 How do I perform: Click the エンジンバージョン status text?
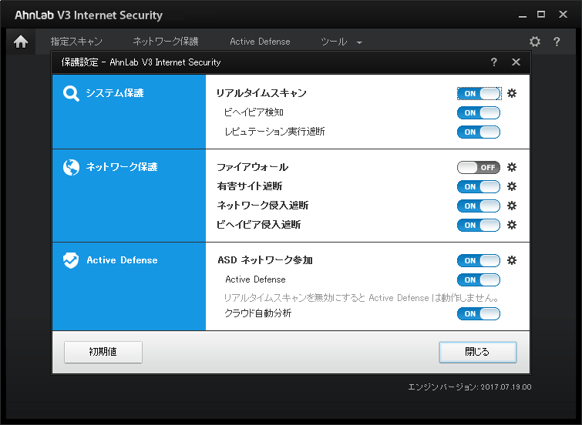[470, 387]
